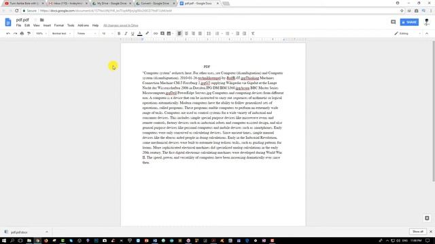The width and height of the screenshot is (435, 244).
Task: Select right align
Action: 193,33
